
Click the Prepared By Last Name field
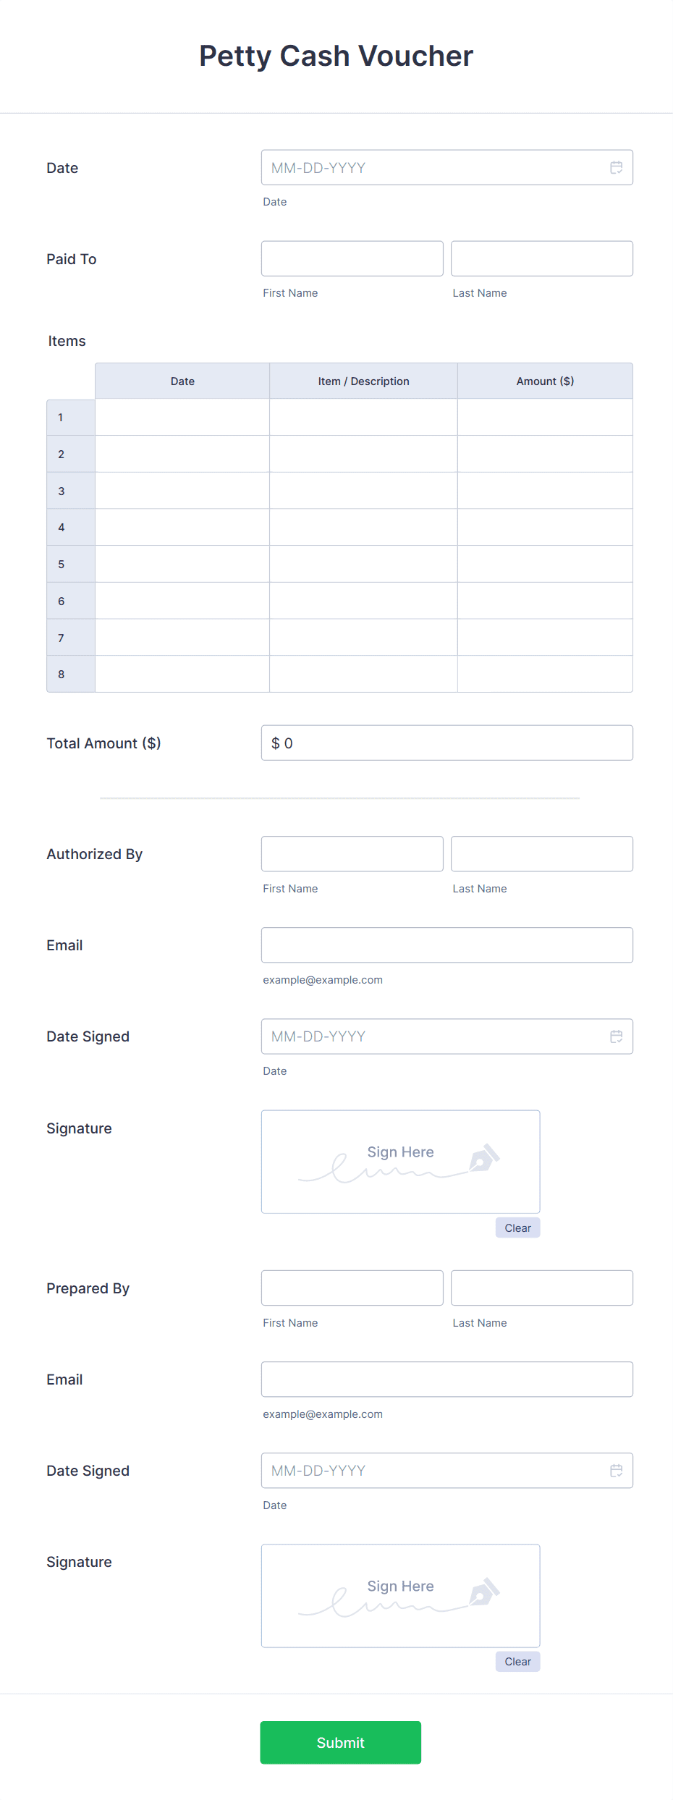(541, 1288)
